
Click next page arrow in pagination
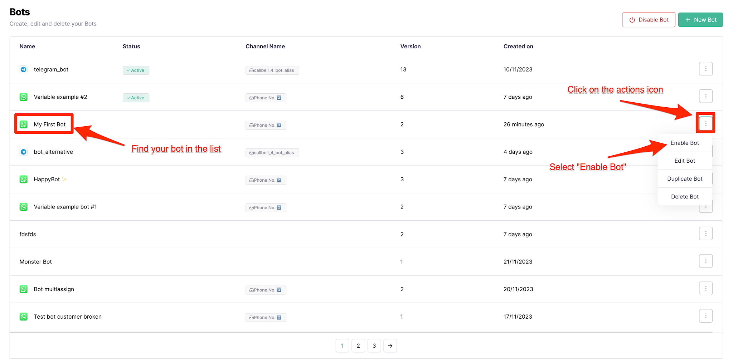[x=390, y=345]
